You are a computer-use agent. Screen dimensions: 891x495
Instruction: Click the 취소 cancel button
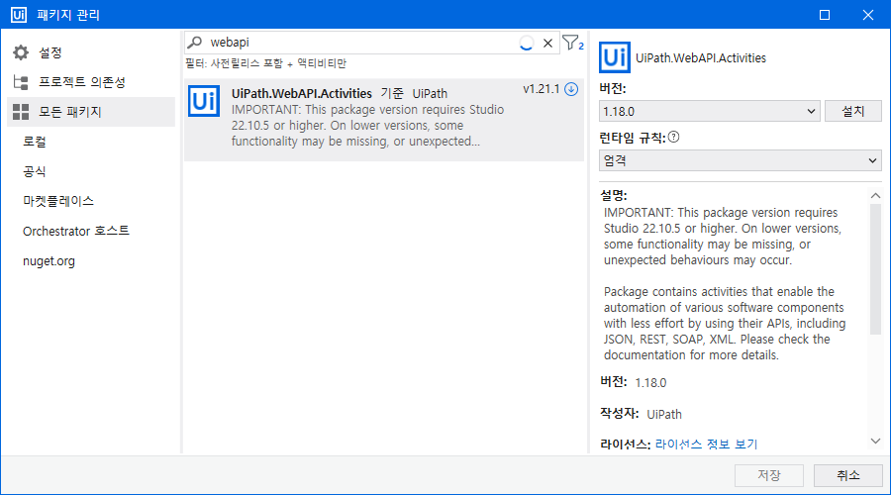pyautogui.click(x=847, y=475)
